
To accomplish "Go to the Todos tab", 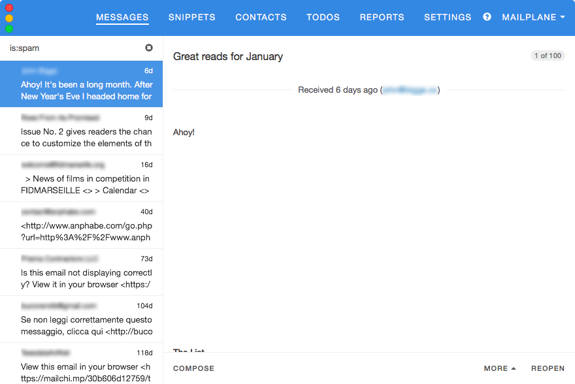I will 323,17.
